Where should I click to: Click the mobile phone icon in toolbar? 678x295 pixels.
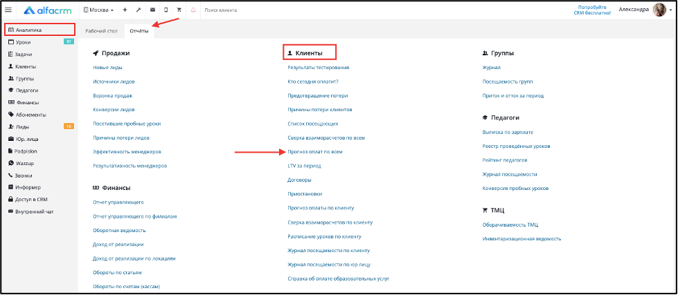[x=166, y=10]
